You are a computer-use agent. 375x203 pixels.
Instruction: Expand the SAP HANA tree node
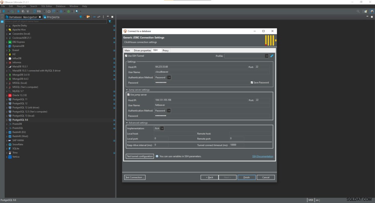coord(7,140)
